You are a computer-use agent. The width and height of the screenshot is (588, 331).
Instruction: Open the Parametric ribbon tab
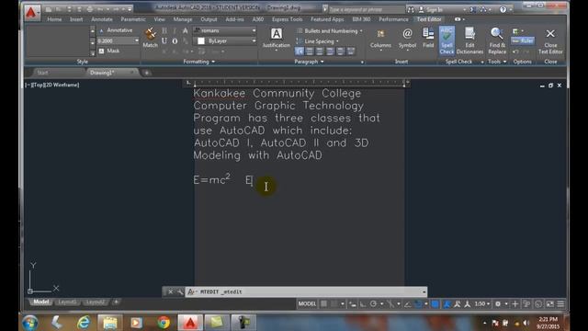click(x=133, y=19)
